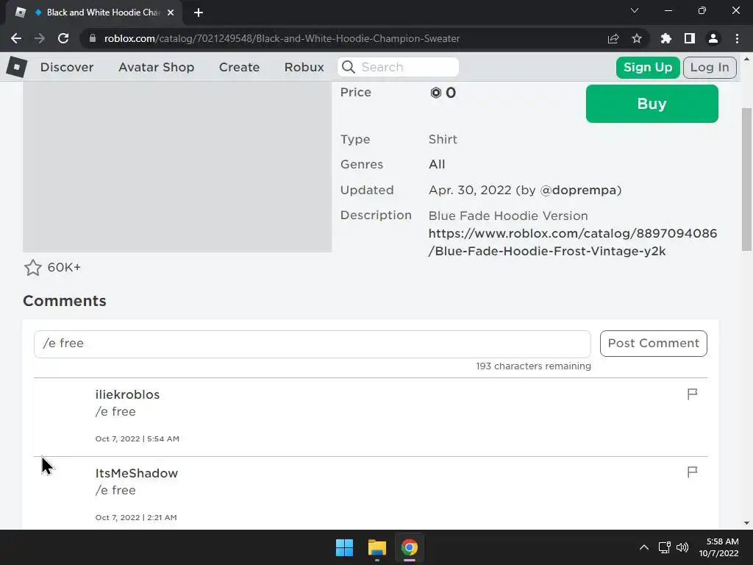The width and height of the screenshot is (753, 565).
Task: Open the Avatar Shop menu item
Action: pyautogui.click(x=156, y=67)
